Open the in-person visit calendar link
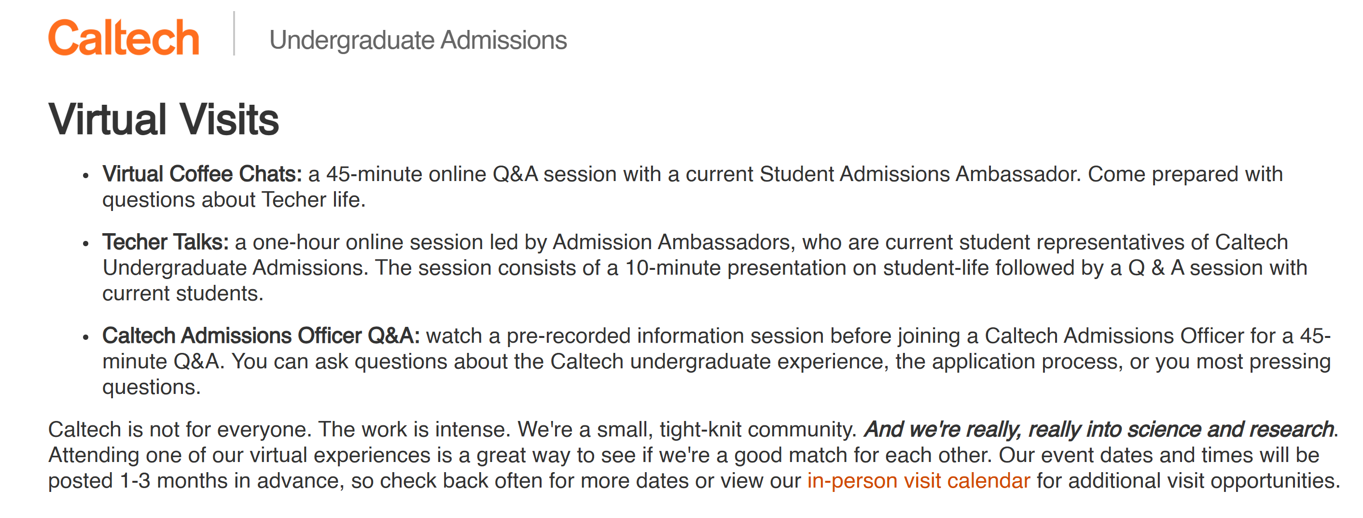Viewport: 1363px width, 518px height. [x=918, y=480]
